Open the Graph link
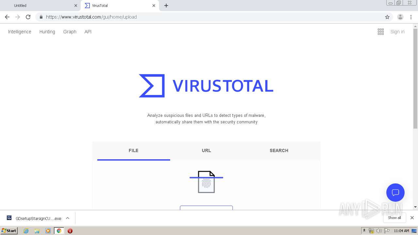This screenshot has width=418, height=235. click(70, 32)
